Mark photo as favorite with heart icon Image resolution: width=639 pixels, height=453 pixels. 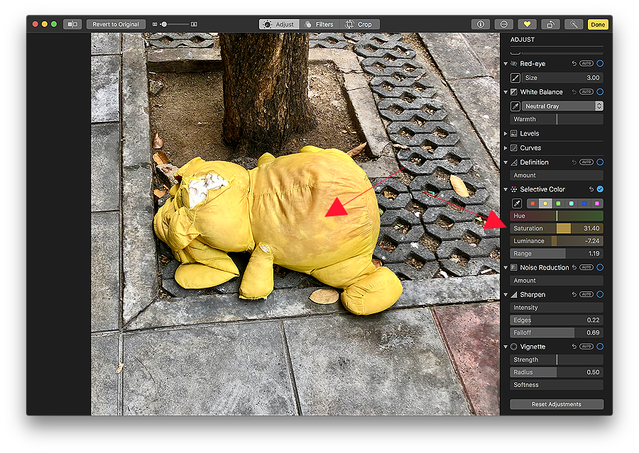click(527, 24)
